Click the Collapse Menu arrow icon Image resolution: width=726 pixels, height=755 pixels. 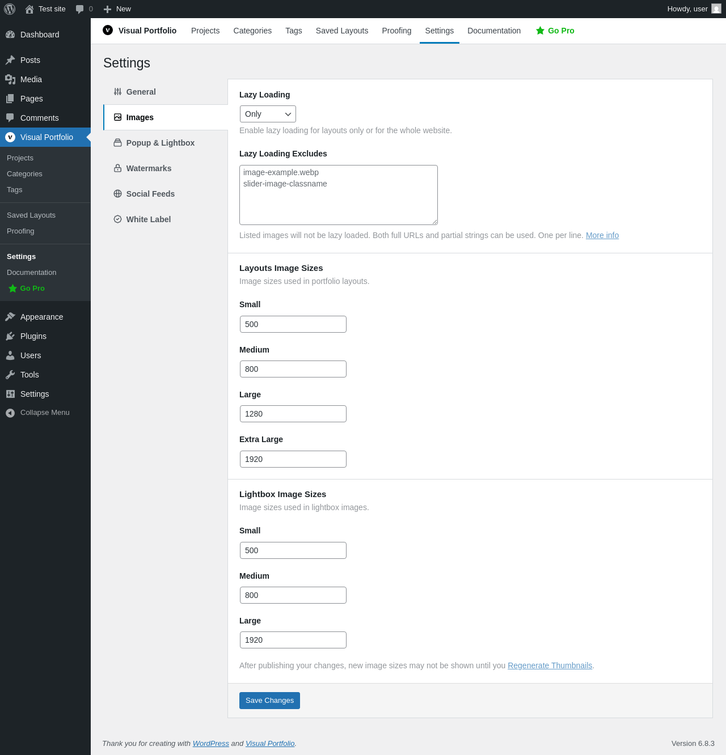[x=10, y=413]
